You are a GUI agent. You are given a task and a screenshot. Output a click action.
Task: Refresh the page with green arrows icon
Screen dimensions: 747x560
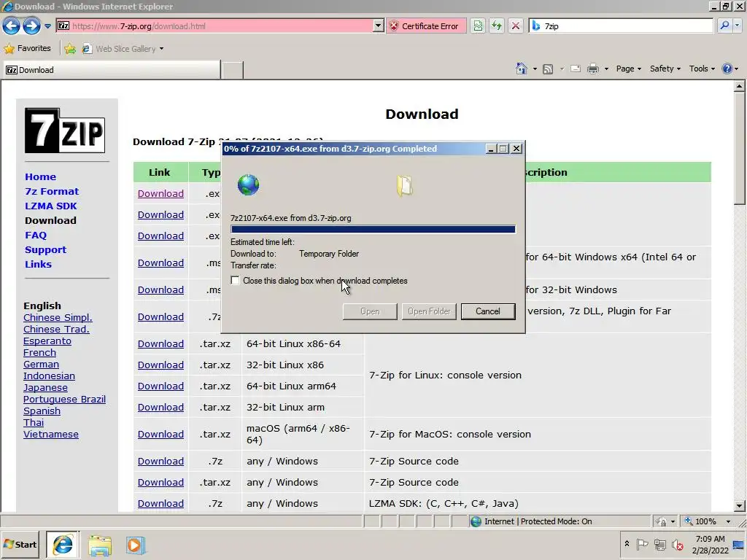coord(497,26)
